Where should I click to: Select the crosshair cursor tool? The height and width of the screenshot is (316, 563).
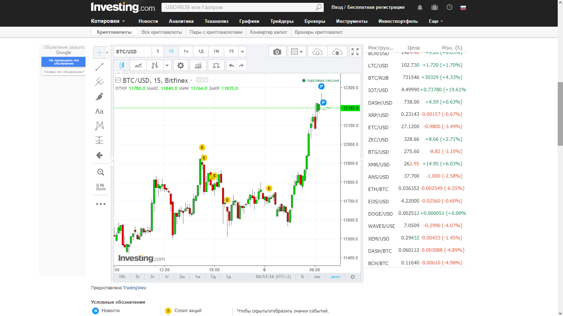pyautogui.click(x=100, y=53)
